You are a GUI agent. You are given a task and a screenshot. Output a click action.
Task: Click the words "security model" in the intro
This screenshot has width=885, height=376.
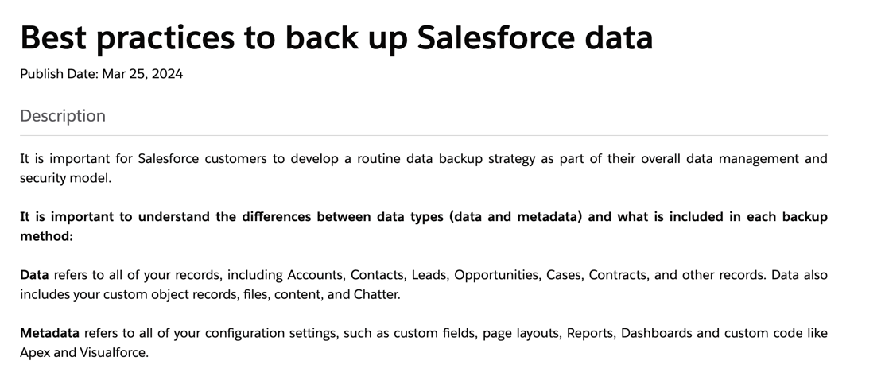coord(64,178)
